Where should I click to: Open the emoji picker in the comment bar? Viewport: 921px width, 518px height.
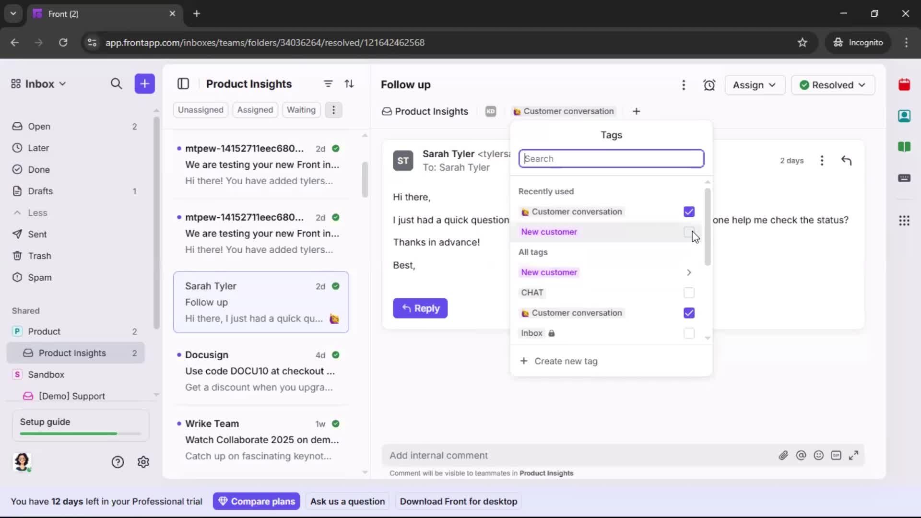(x=818, y=455)
